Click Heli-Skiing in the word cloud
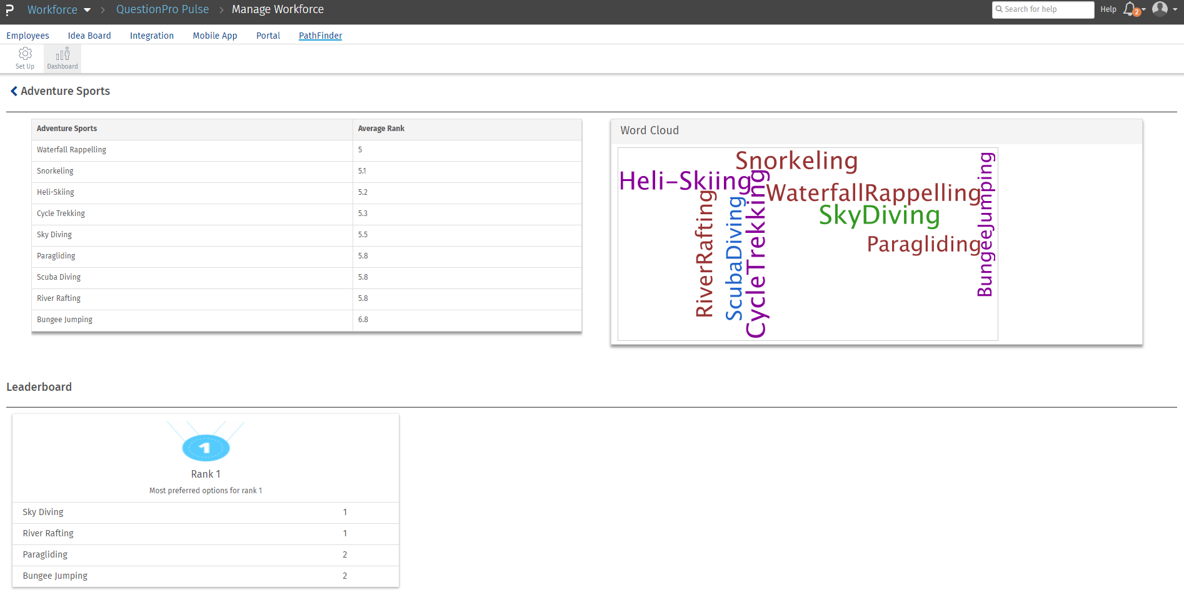This screenshot has width=1184, height=590. point(685,181)
